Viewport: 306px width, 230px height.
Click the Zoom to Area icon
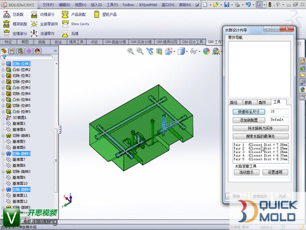(140, 51)
